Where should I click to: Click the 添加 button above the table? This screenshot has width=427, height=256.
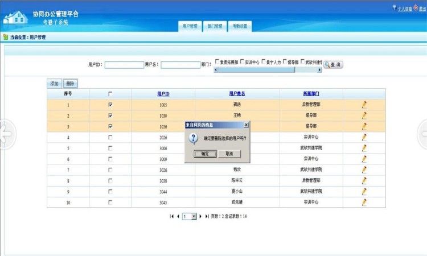click(54, 84)
